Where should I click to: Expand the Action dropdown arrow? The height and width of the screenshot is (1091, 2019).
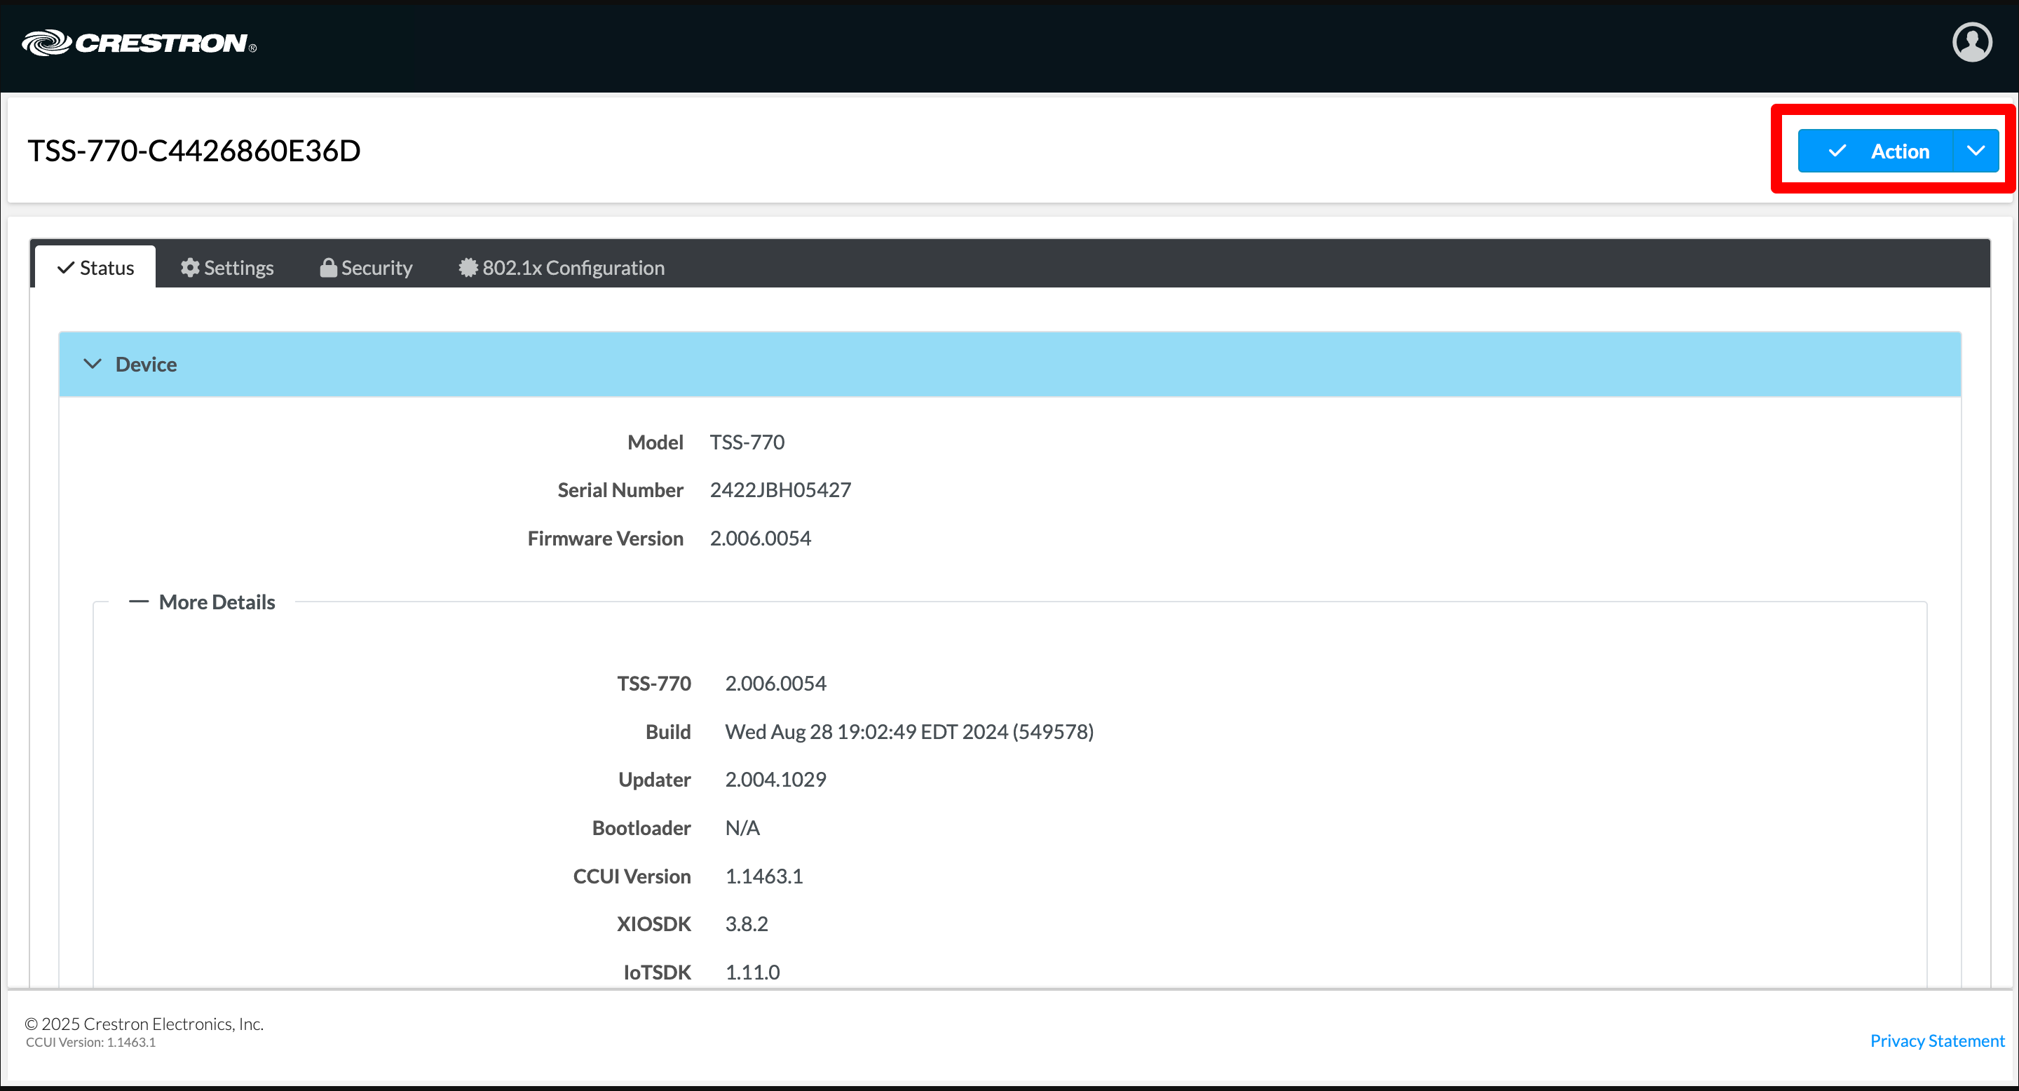tap(1976, 151)
